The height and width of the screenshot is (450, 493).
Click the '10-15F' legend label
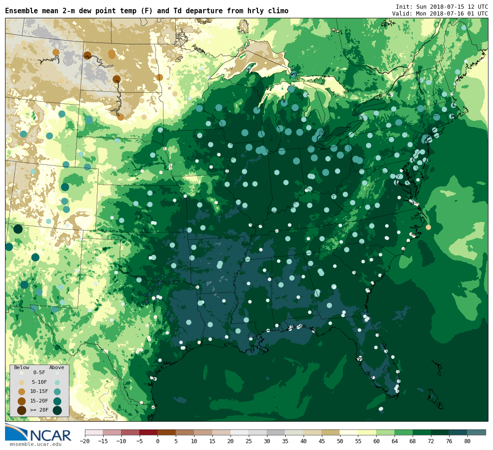39,392
